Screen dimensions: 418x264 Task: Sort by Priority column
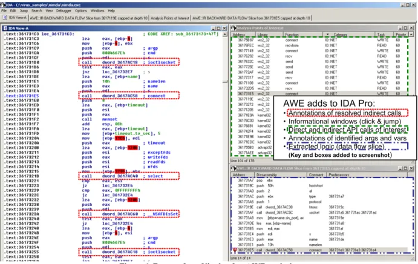[x=400, y=35]
